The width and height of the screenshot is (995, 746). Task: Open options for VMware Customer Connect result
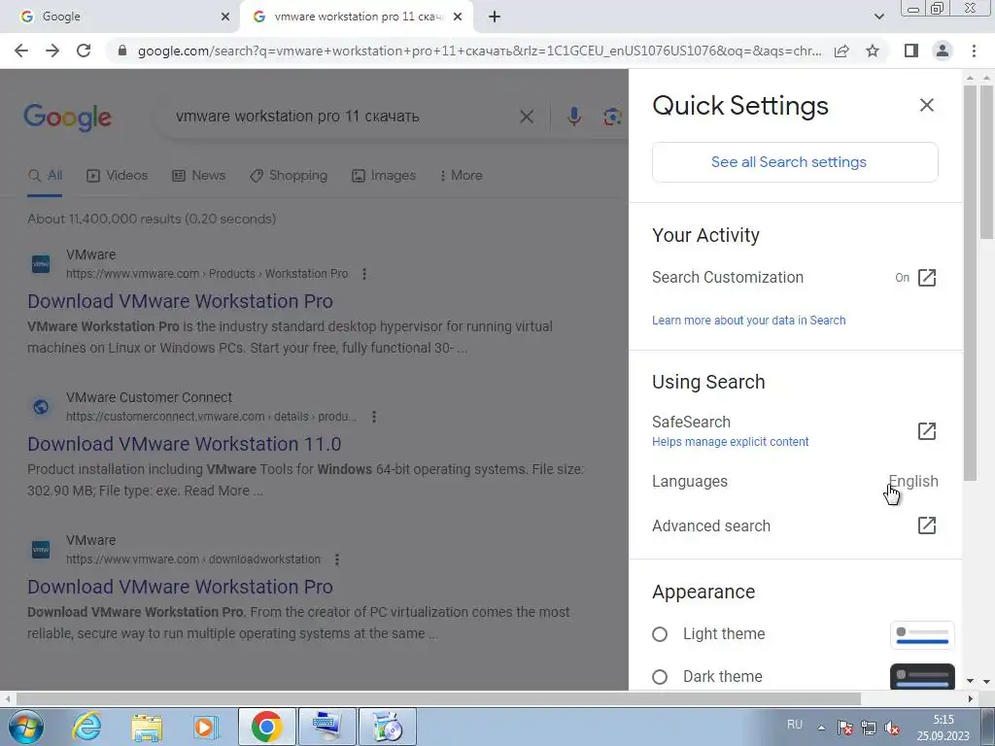click(374, 417)
